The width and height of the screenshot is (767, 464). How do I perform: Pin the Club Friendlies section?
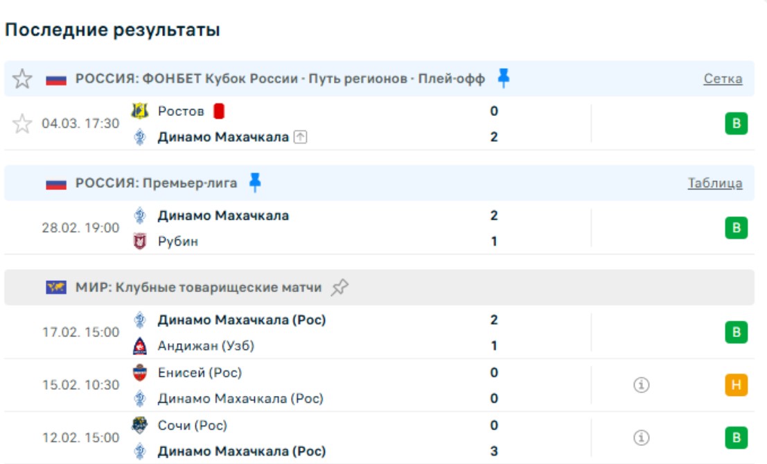340,288
